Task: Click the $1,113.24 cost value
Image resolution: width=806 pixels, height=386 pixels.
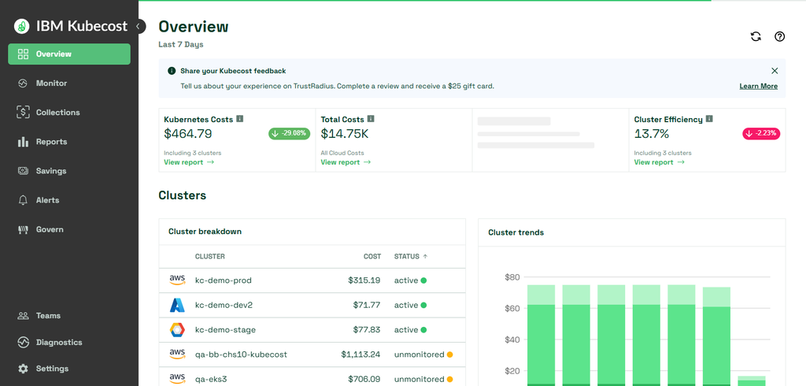Action: pyautogui.click(x=360, y=354)
